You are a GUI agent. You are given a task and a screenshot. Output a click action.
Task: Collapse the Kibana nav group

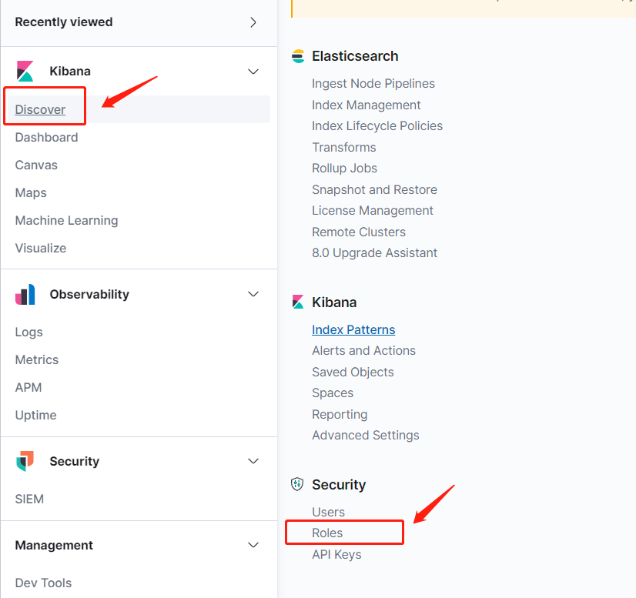pyautogui.click(x=253, y=72)
